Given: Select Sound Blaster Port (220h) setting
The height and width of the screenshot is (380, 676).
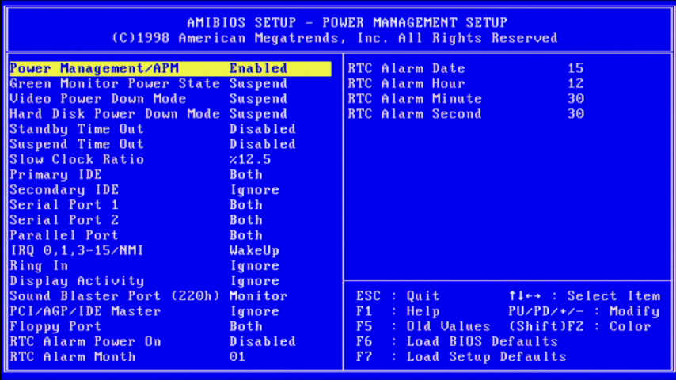Looking at the screenshot, I should pos(115,296).
